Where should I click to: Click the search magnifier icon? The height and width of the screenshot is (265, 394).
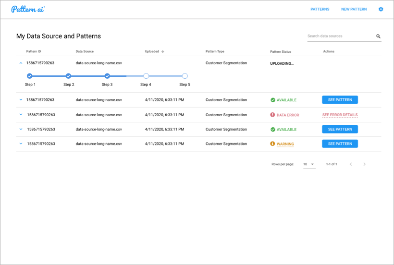(378, 36)
